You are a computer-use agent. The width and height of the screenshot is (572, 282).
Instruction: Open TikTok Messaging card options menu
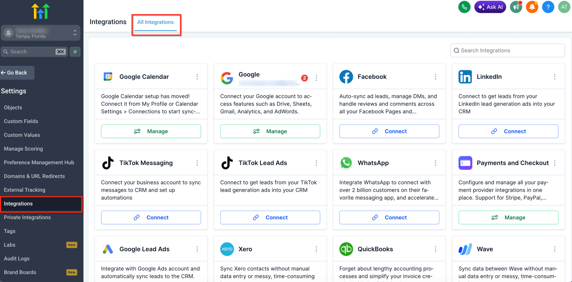[x=197, y=163]
